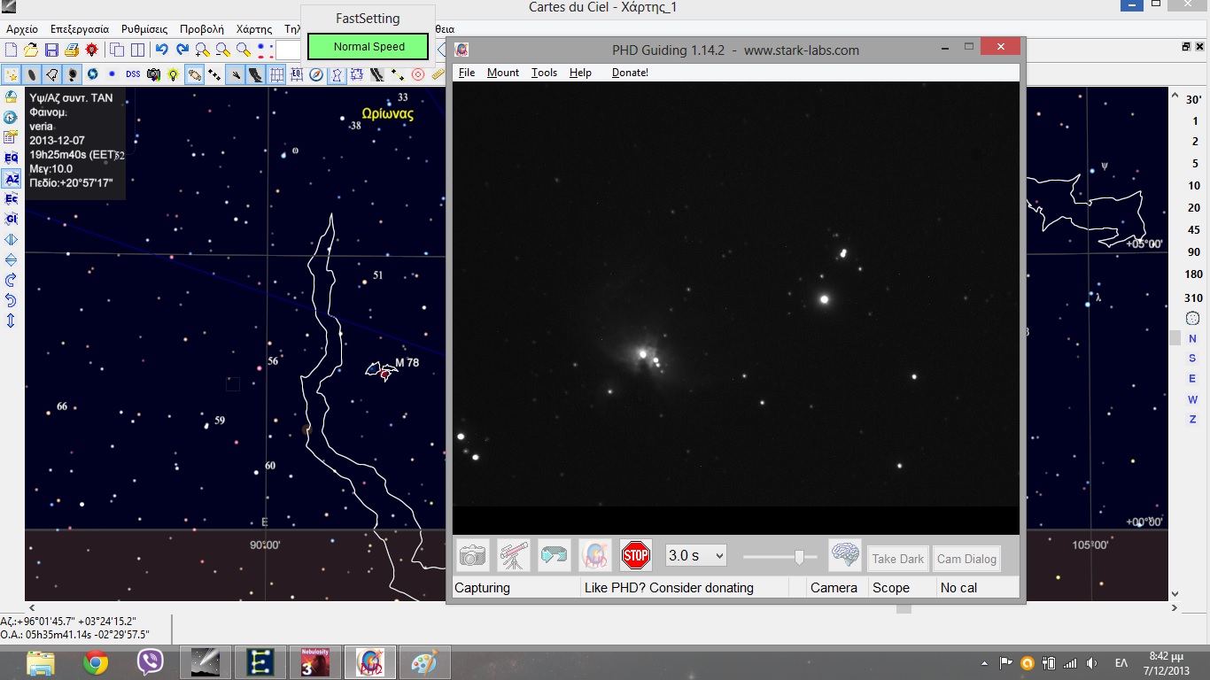Stop capturing with the STOP icon
Screen dimensions: 1210x680
tap(636, 556)
